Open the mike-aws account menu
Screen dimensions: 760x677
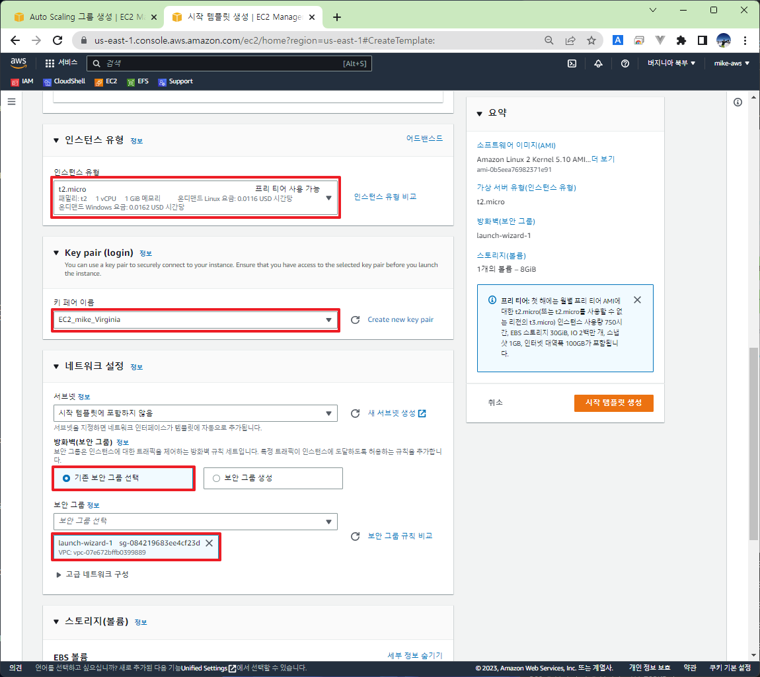click(732, 63)
